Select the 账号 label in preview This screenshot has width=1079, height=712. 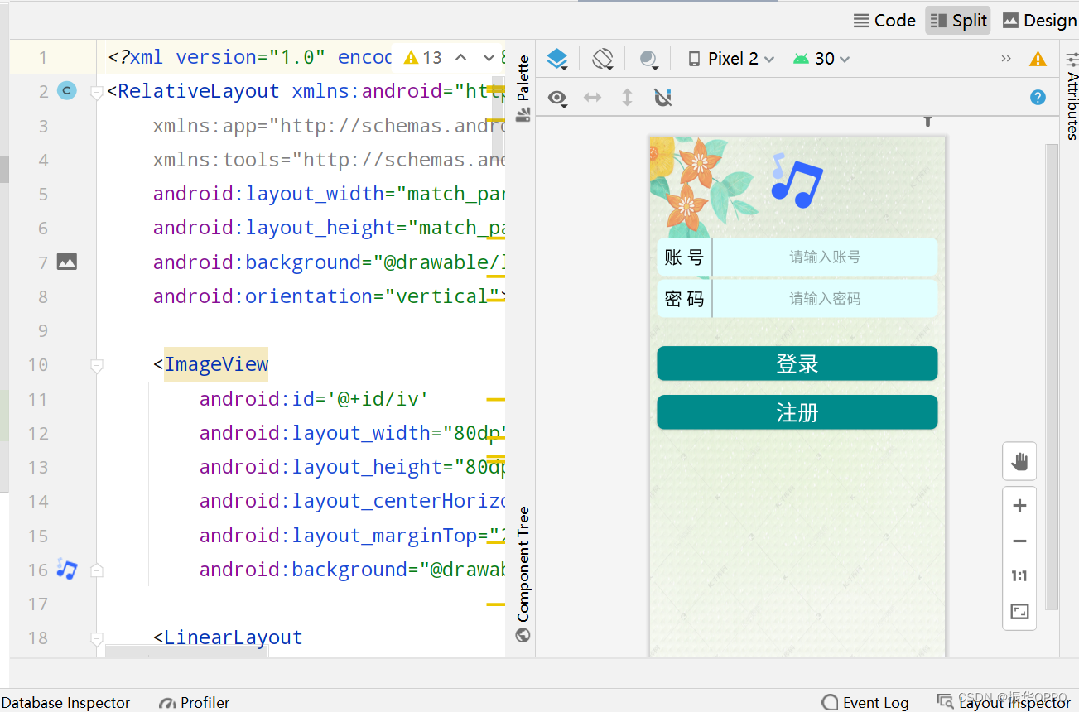coord(684,257)
